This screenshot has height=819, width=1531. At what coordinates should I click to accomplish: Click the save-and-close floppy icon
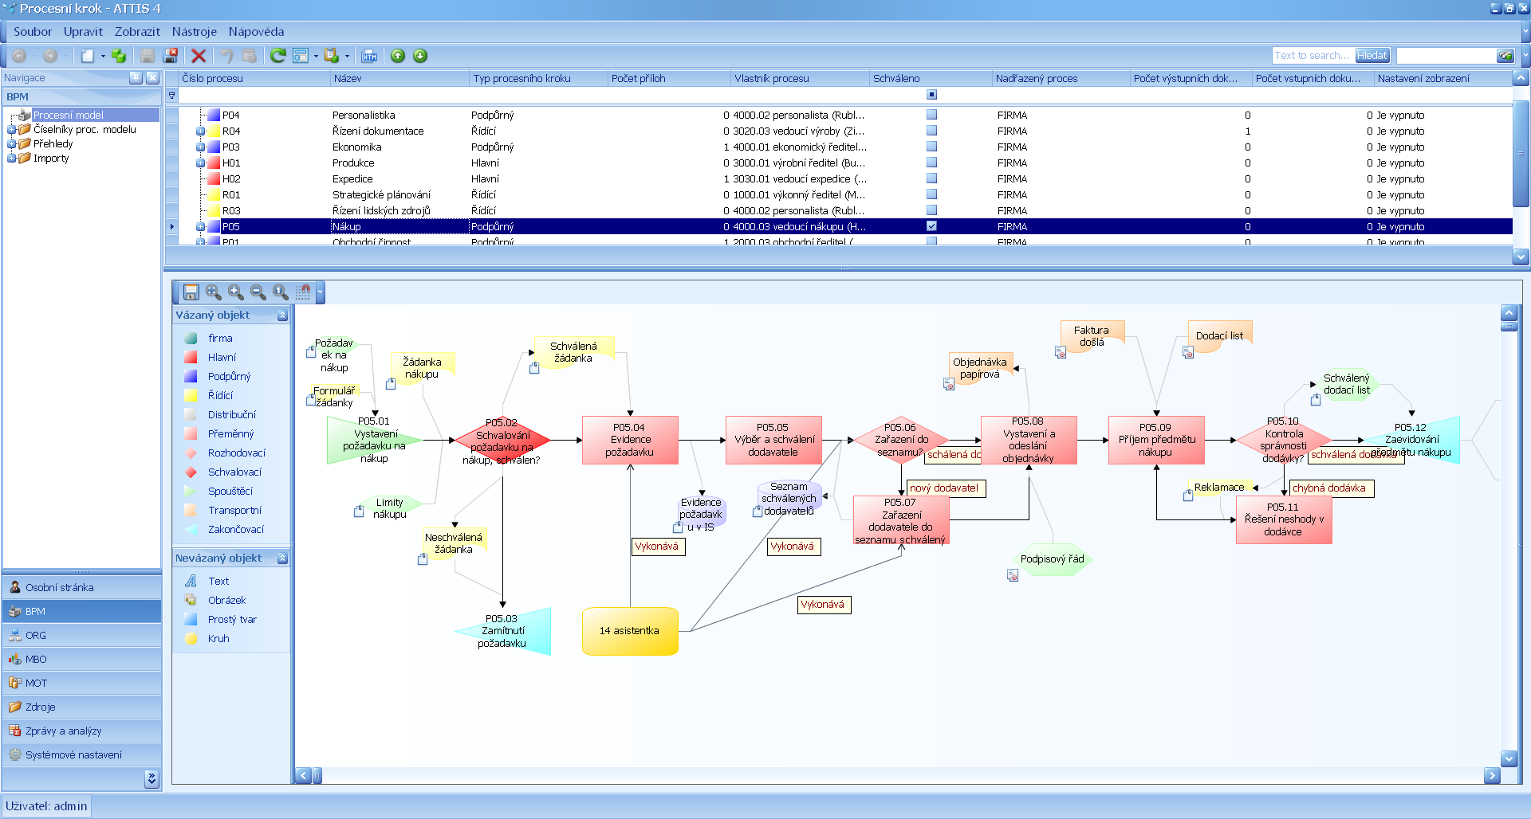171,56
